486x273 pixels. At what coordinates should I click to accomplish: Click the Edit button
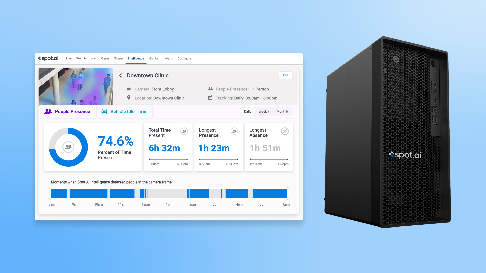pos(286,75)
